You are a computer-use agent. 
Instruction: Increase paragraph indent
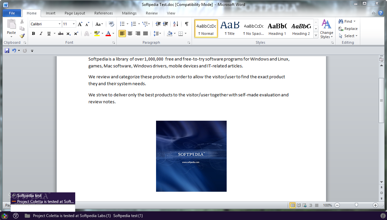point(165,24)
